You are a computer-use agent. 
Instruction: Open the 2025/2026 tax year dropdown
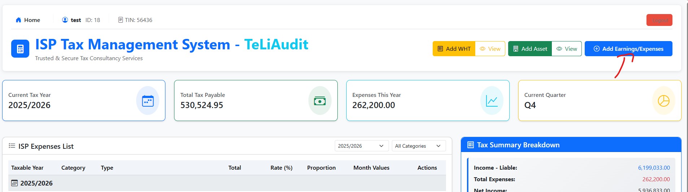[361, 146]
